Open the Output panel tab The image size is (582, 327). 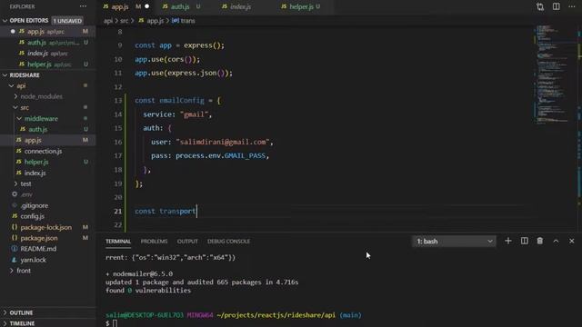(187, 242)
